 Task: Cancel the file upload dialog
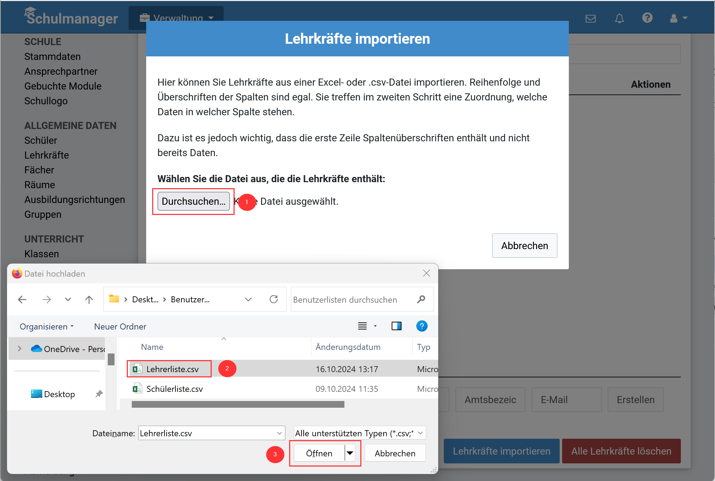(395, 453)
